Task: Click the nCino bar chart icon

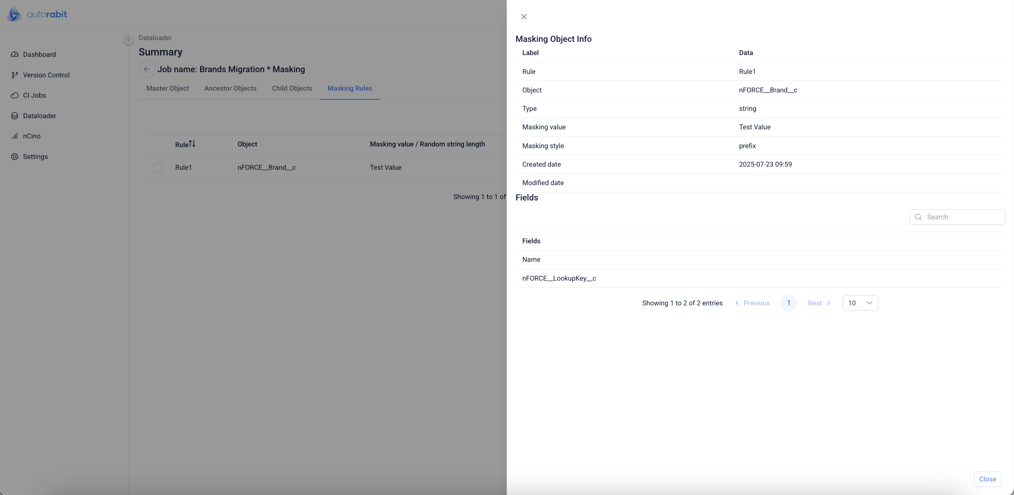Action: point(15,136)
